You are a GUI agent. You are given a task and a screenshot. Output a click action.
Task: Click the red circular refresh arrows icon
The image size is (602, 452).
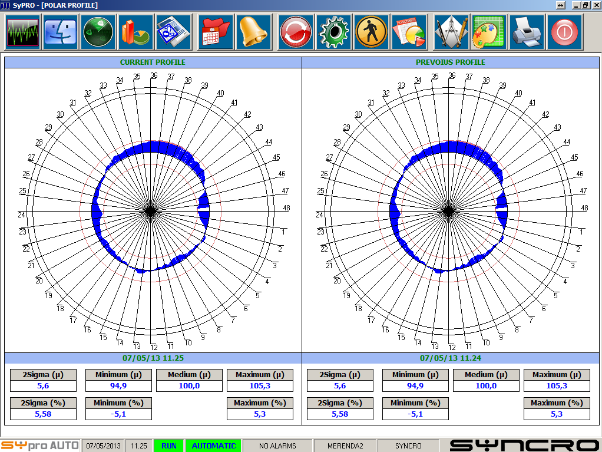[x=296, y=32]
